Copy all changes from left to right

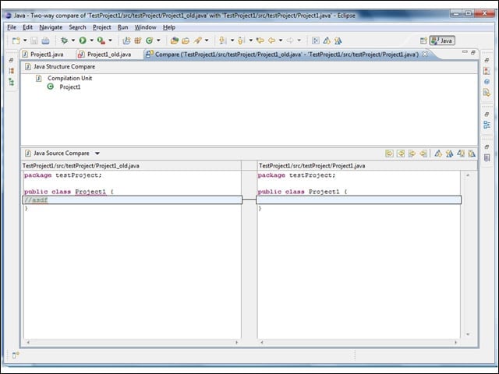pyautogui.click(x=389, y=153)
